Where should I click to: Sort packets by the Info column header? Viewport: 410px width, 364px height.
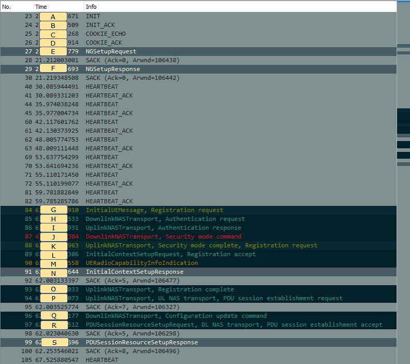(240, 7)
